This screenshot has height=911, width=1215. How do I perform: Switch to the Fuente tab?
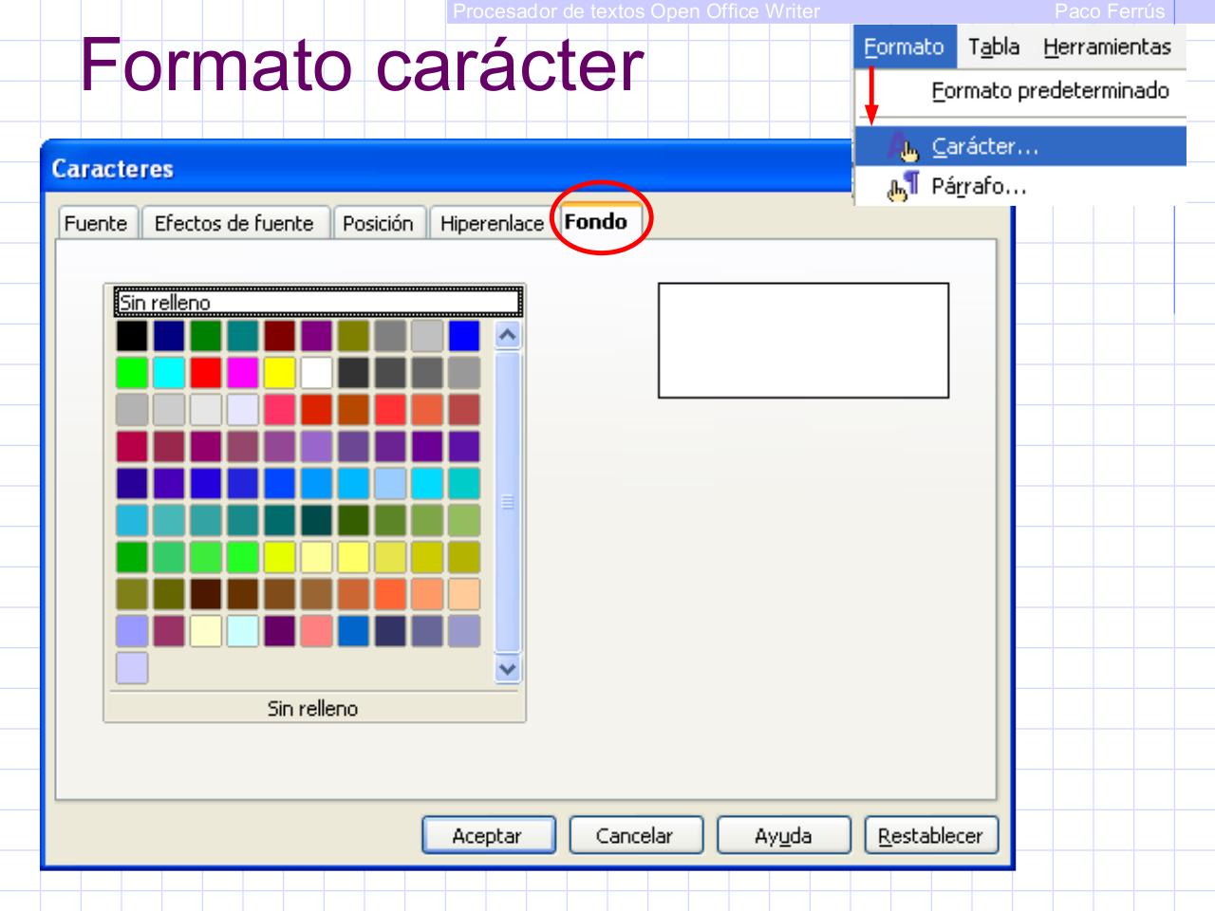pyautogui.click(x=97, y=223)
